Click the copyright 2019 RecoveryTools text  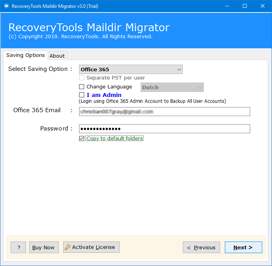(x=81, y=37)
